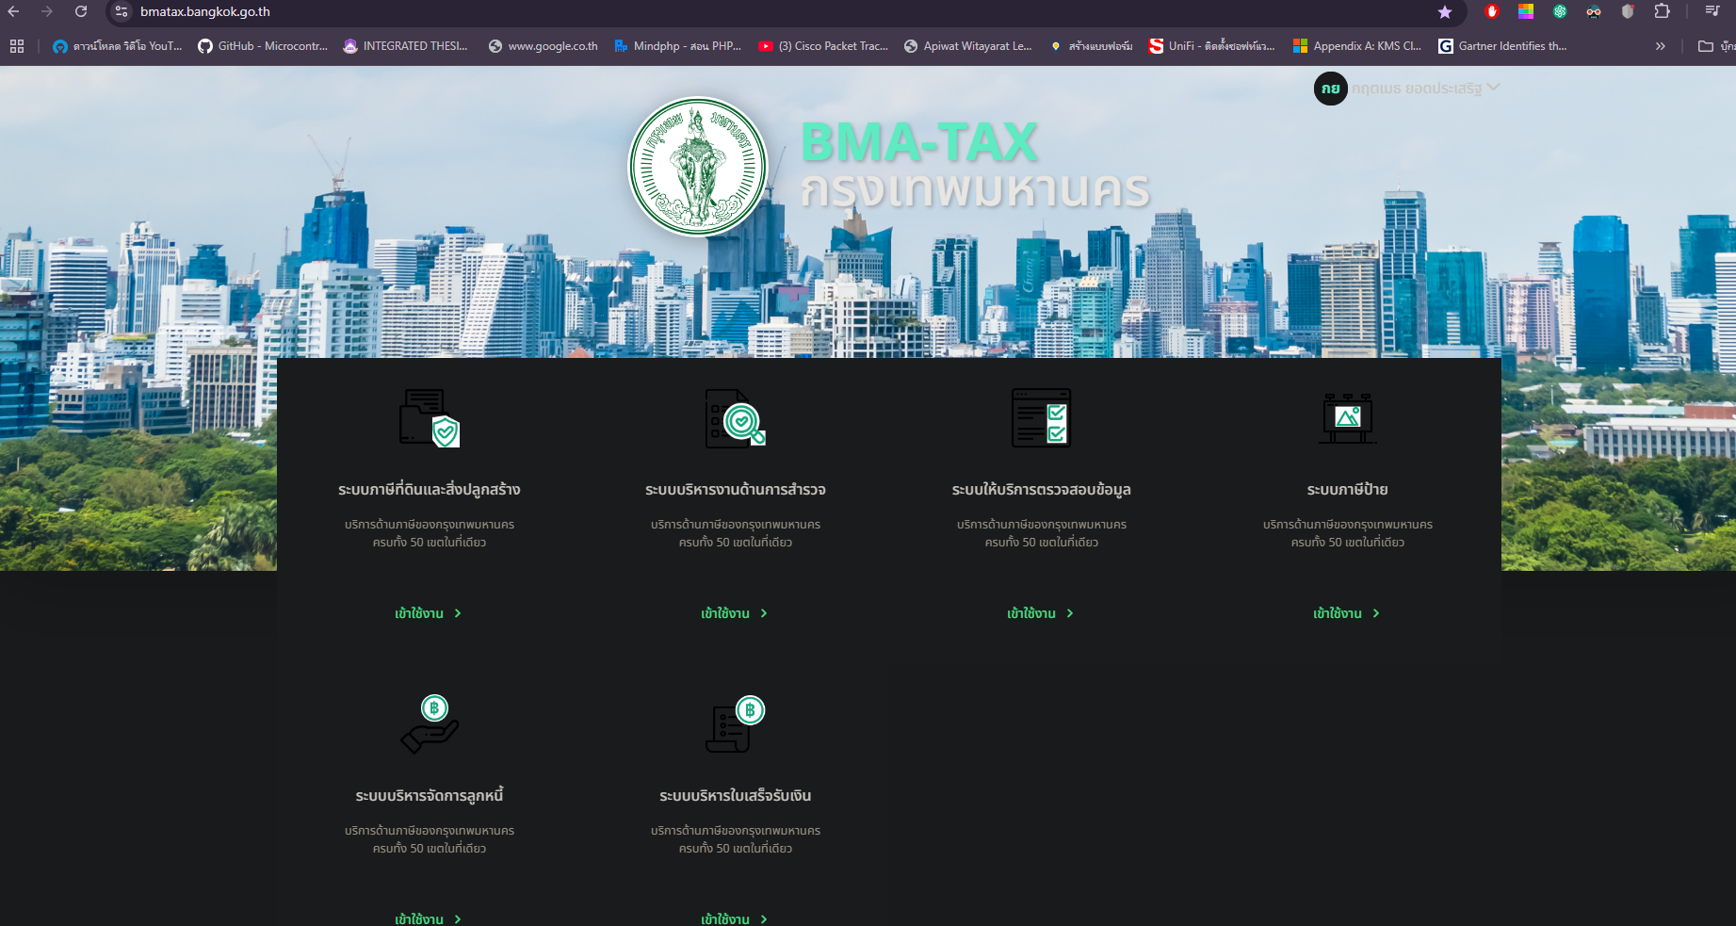
Task: Open the Cisco Packet Trac... YouTube bookmark
Action: point(824,46)
